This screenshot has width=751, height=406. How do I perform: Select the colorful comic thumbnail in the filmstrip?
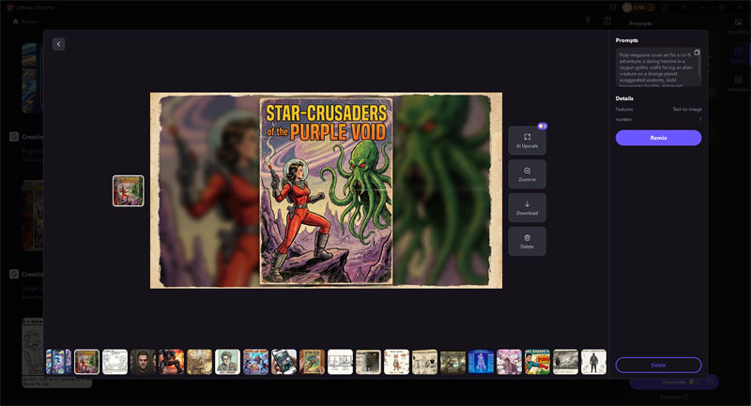click(537, 362)
